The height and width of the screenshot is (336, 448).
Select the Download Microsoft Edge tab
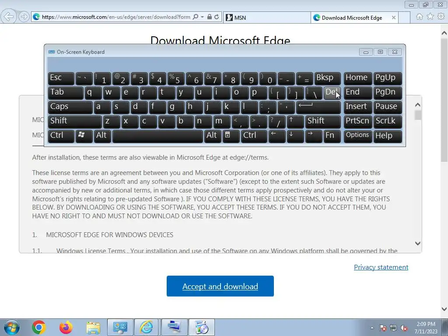click(x=351, y=17)
